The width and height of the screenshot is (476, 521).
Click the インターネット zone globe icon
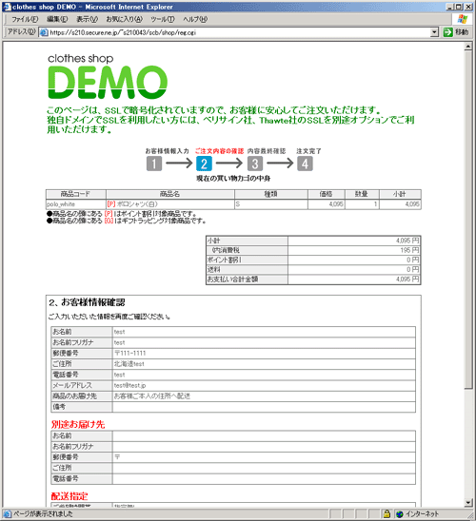(400, 514)
